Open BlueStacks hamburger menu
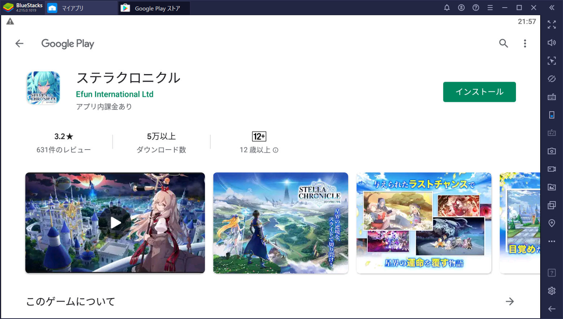The height and width of the screenshot is (319, 563). pyautogui.click(x=490, y=8)
